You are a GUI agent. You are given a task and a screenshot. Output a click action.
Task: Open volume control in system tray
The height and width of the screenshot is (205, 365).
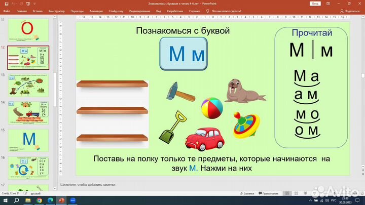point(327,200)
